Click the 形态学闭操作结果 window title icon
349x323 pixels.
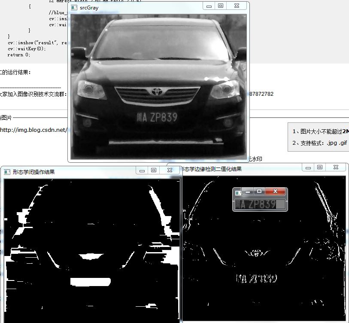click(x=7, y=172)
